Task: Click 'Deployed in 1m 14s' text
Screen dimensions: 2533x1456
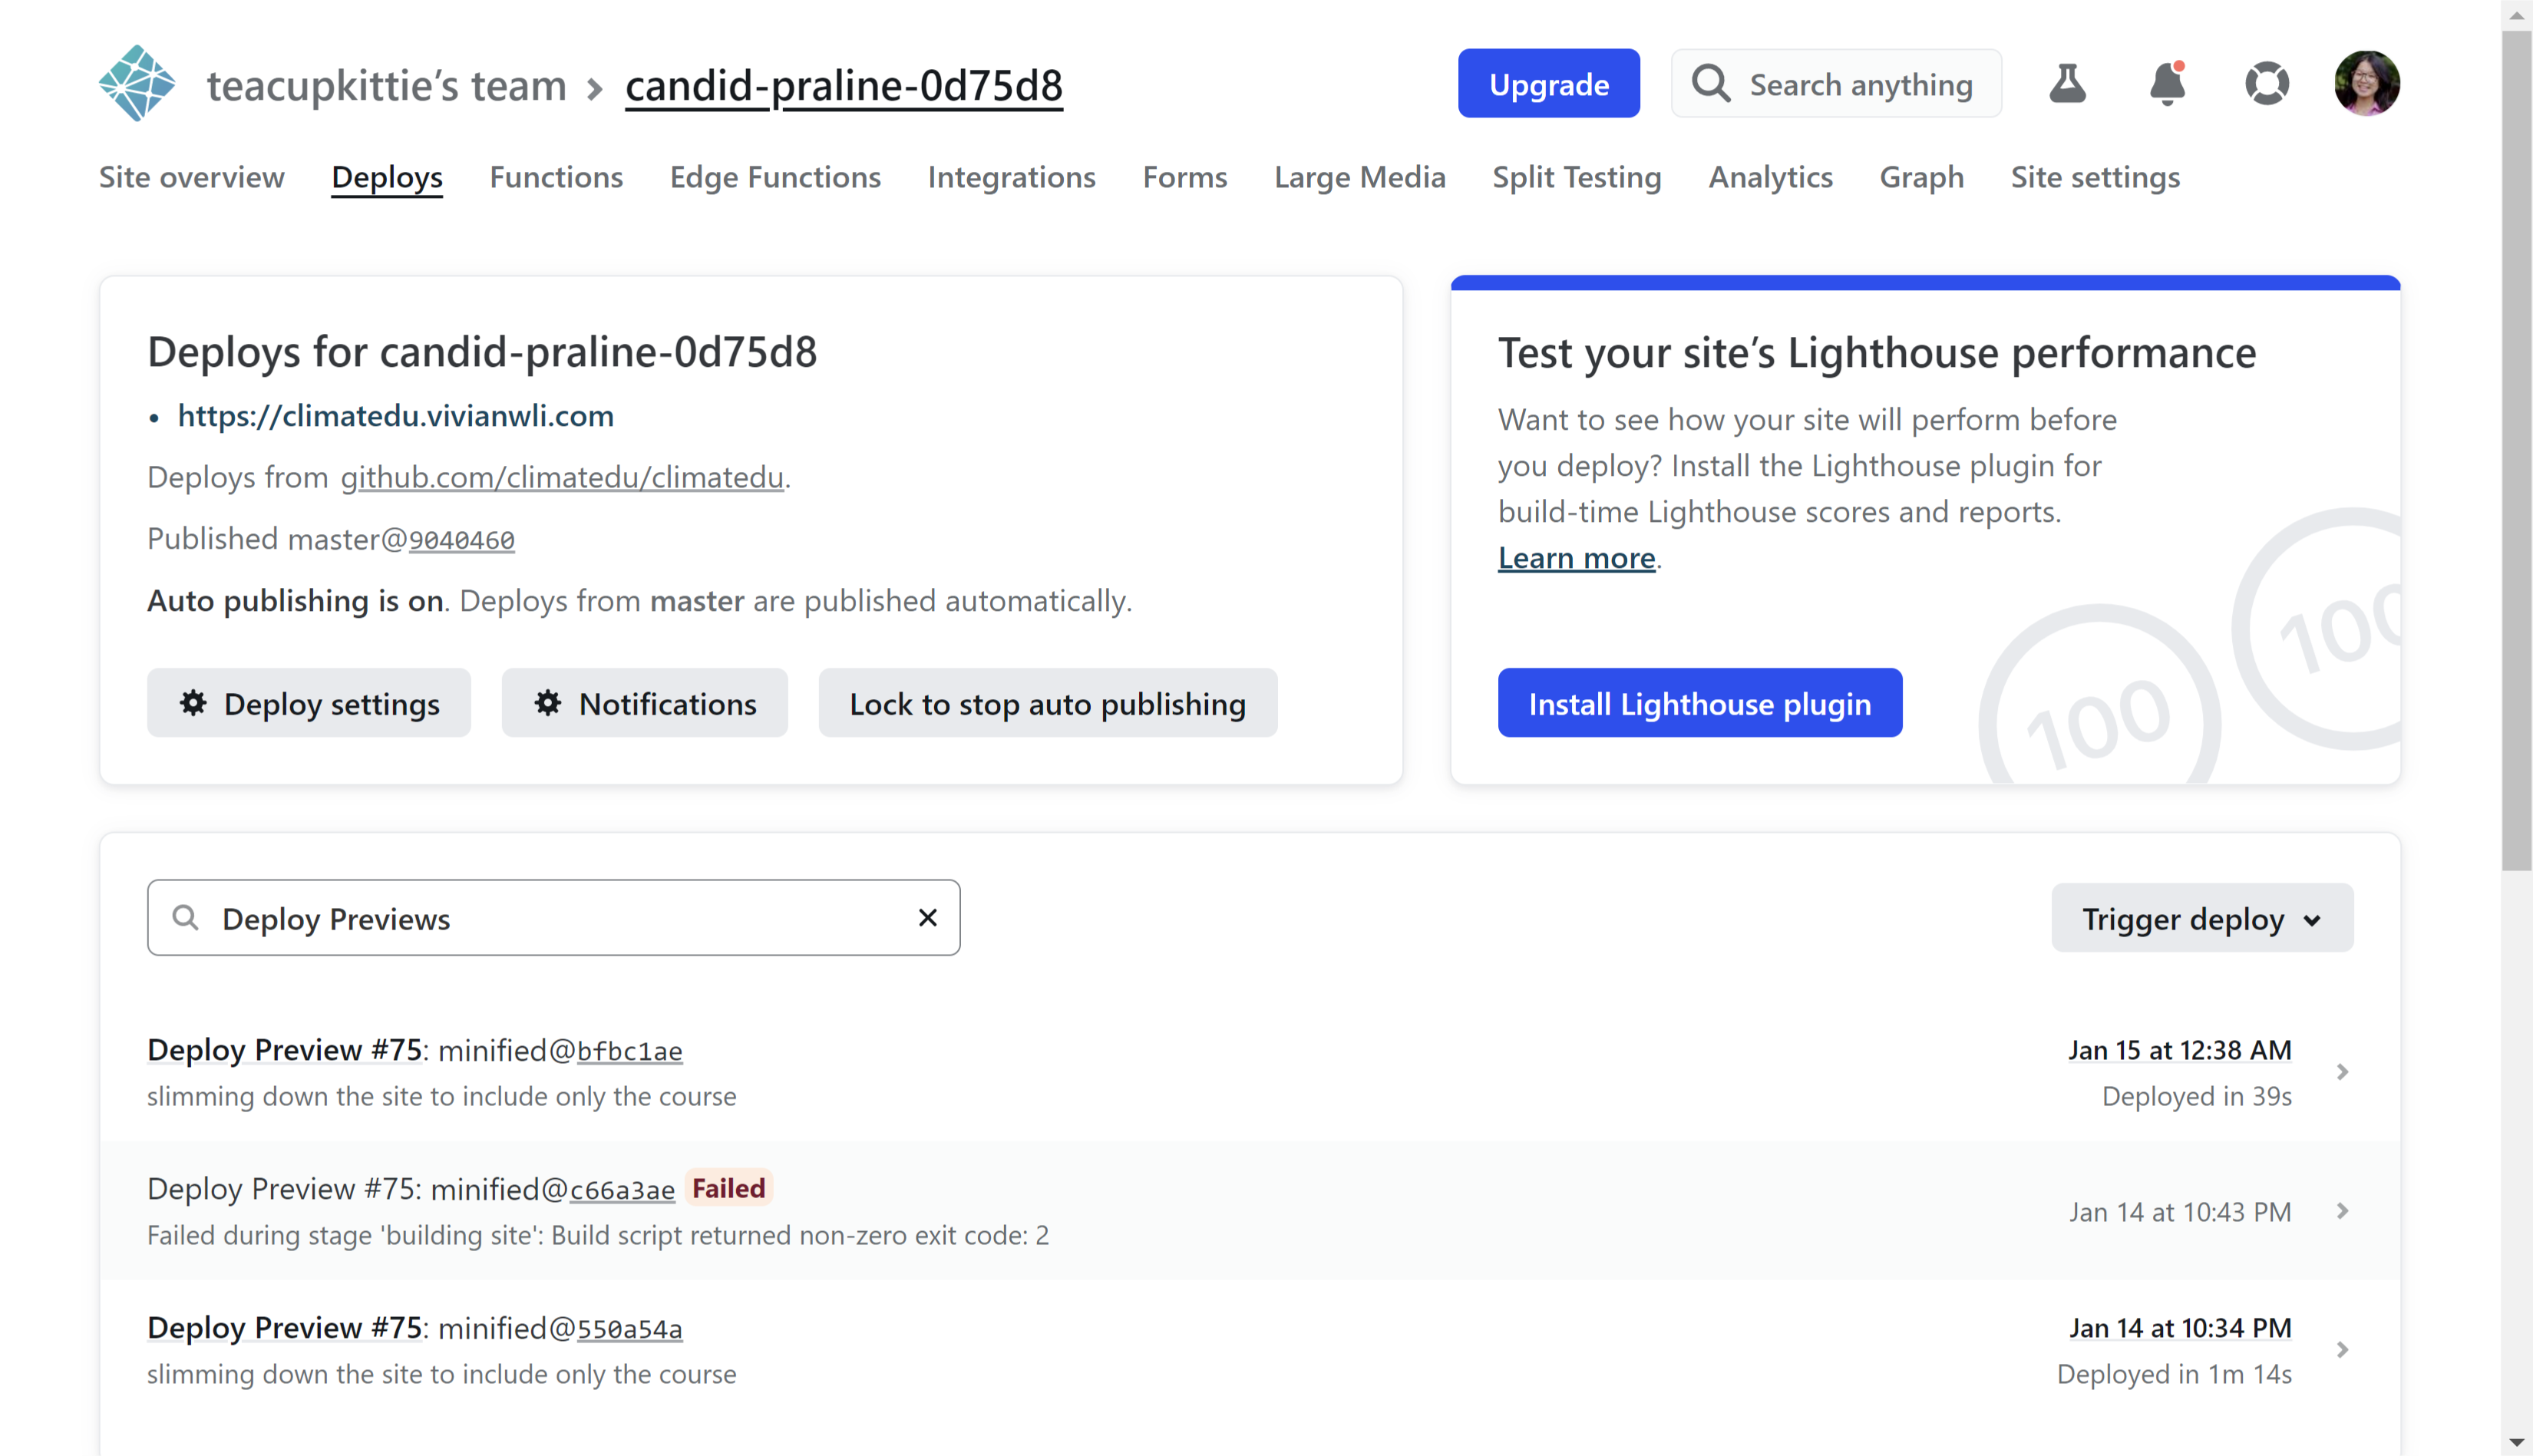Action: [2175, 1374]
